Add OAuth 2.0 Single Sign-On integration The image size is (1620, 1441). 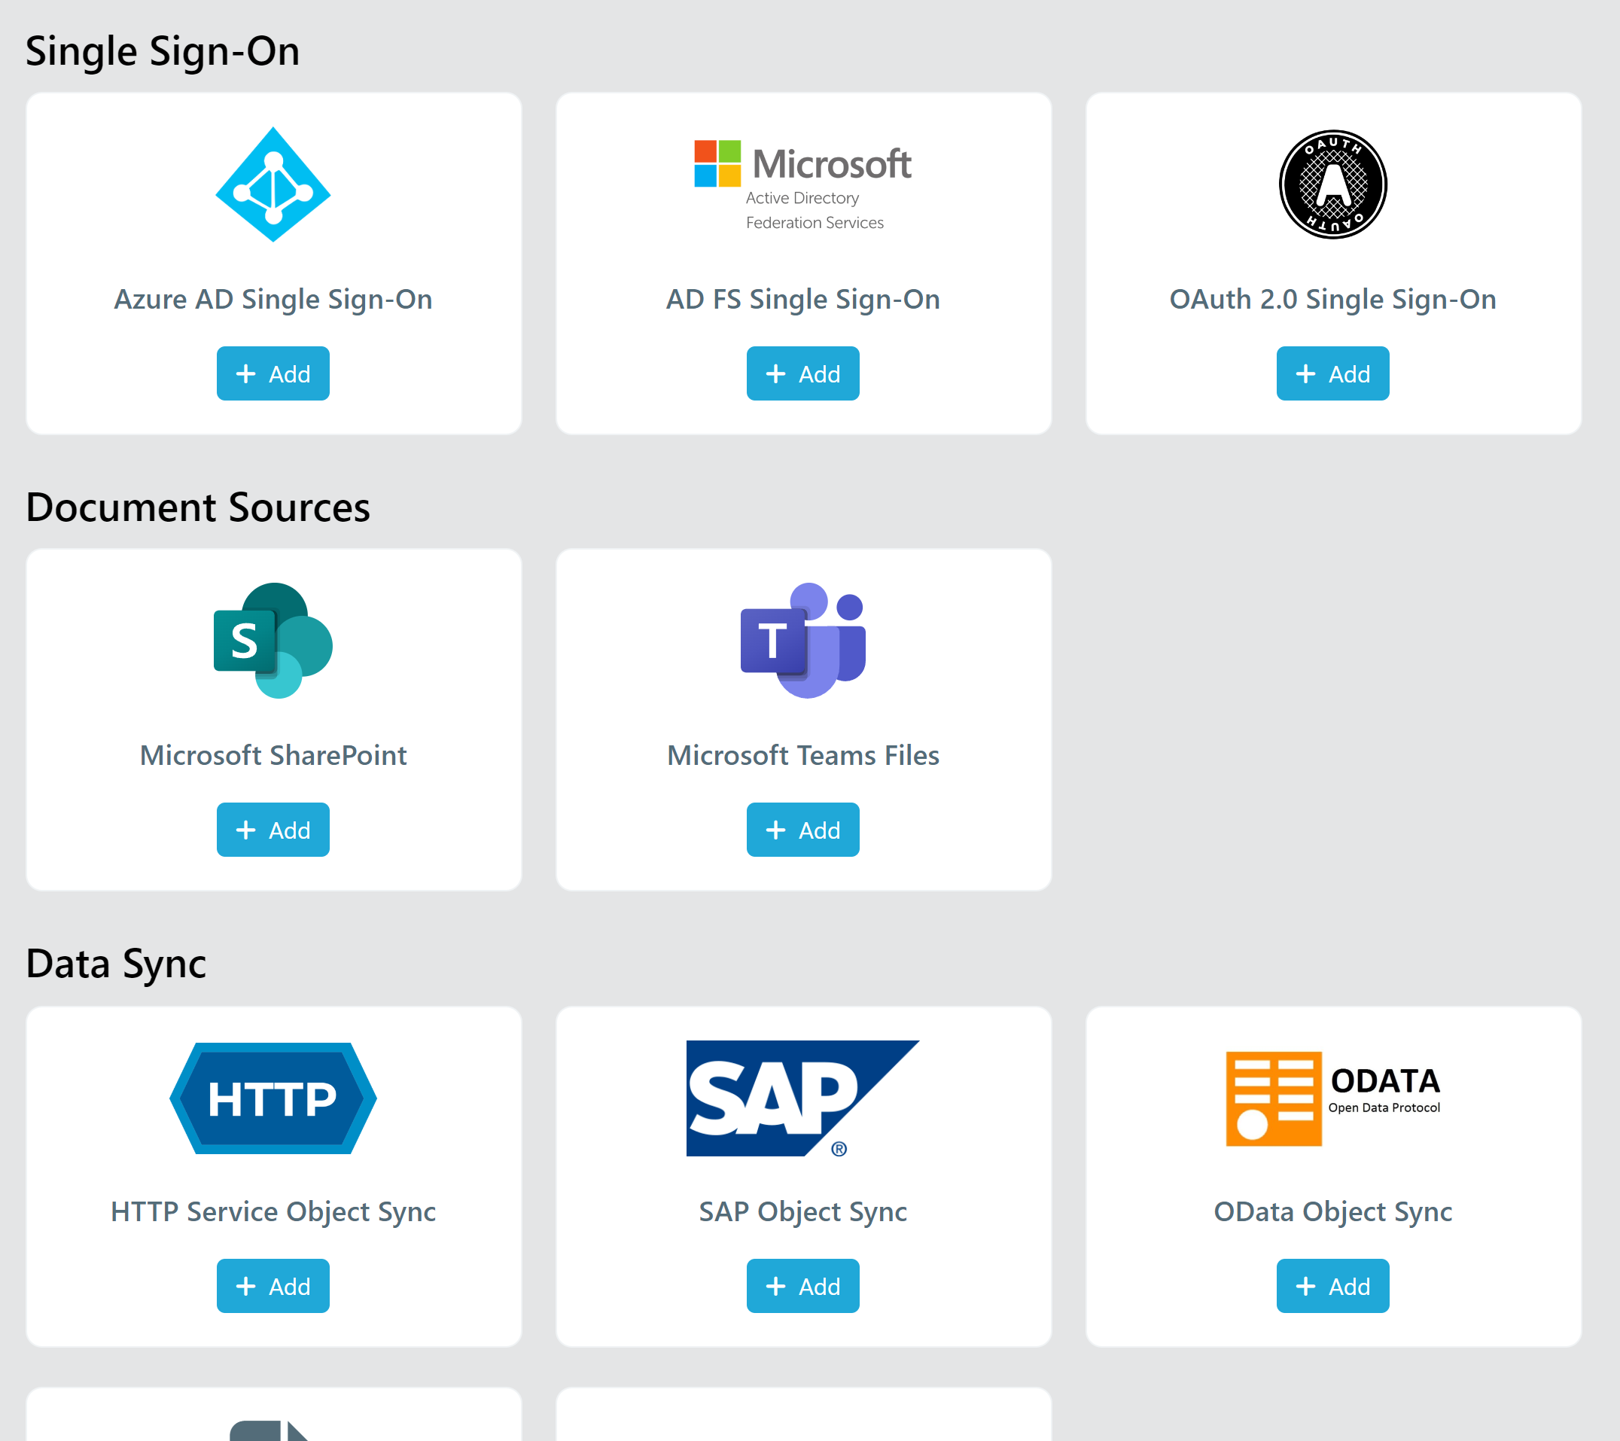[1332, 373]
